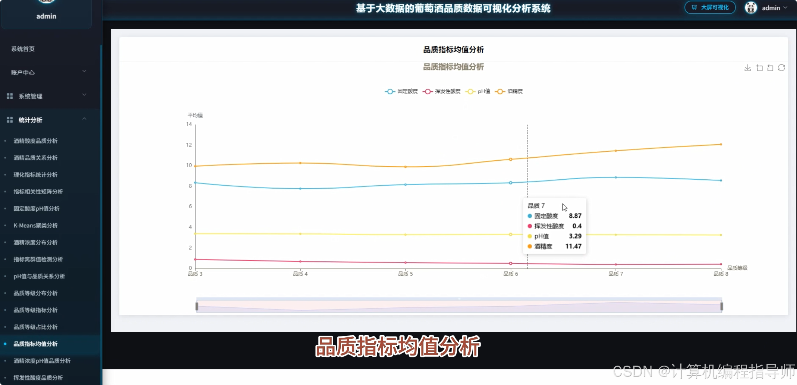797x385 pixels.
Task: Click the grid icon next to 统计分析
Action: coord(10,120)
